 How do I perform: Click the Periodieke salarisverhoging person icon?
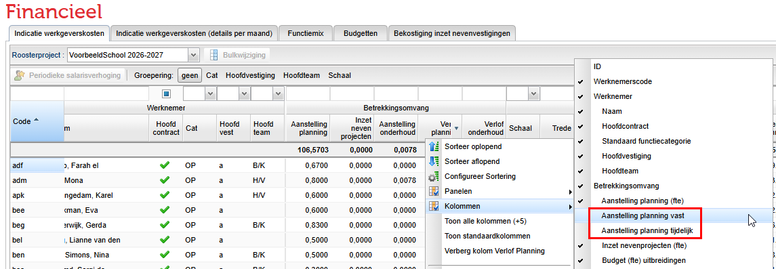tap(19, 76)
